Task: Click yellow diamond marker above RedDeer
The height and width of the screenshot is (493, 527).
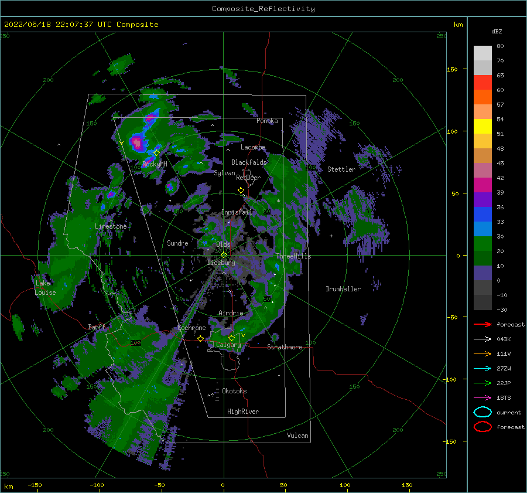Action: point(241,191)
